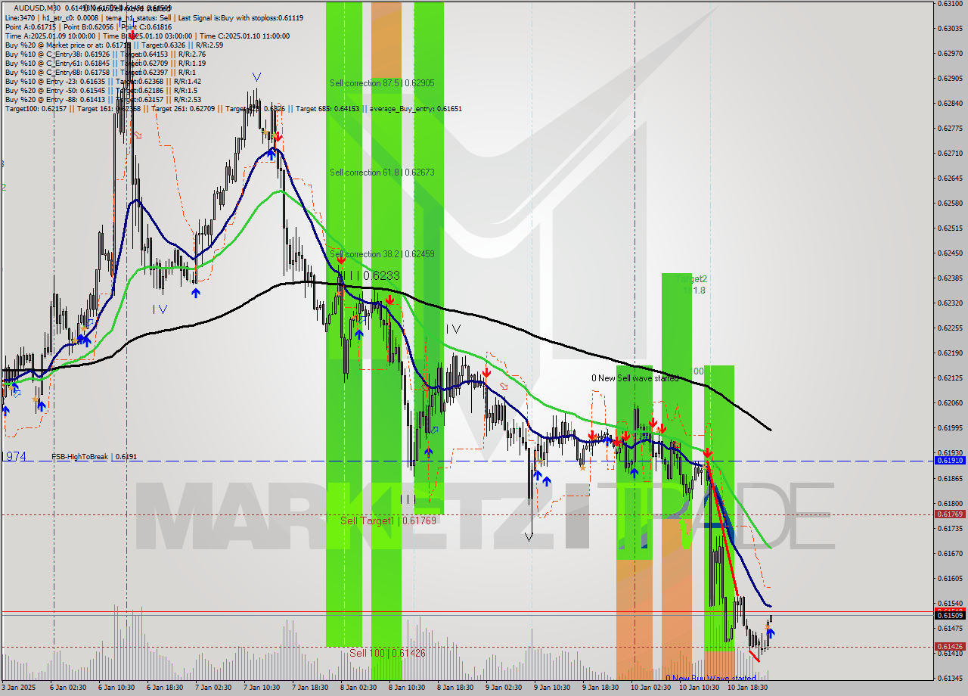Click the '3 Jan 2025' time axis label
Image resolution: width=968 pixels, height=696 pixels.
click(x=20, y=688)
